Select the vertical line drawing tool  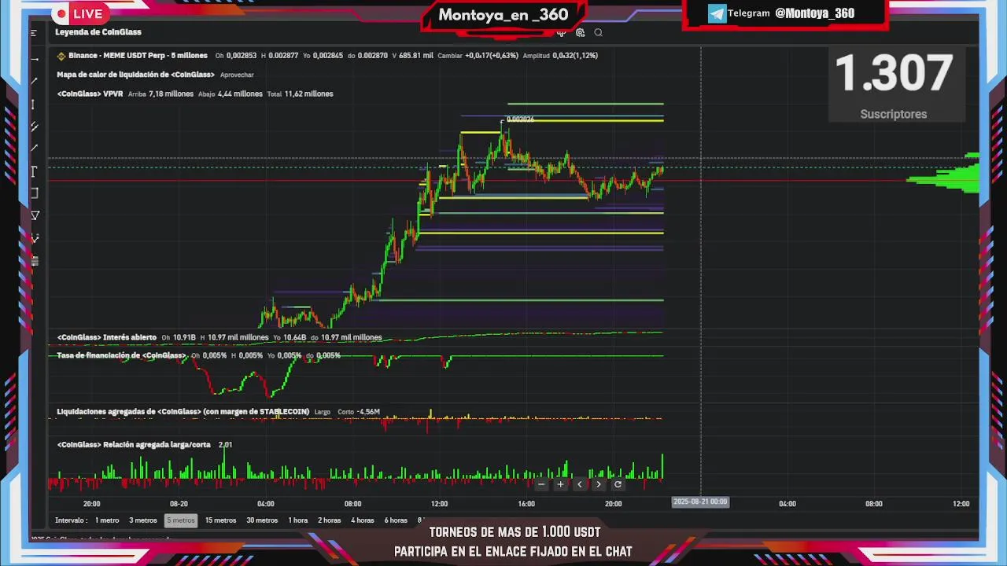point(33,104)
